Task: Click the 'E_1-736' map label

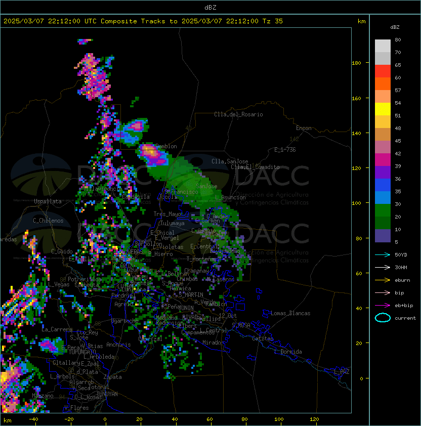Action: click(285, 150)
